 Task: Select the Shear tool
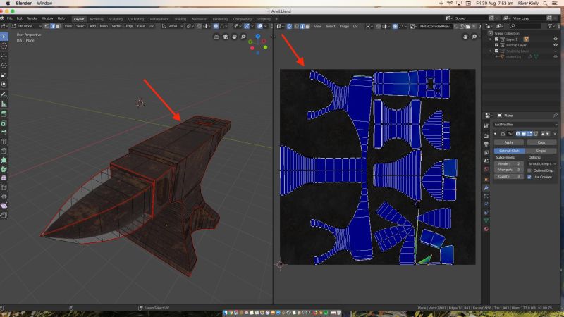click(4, 206)
